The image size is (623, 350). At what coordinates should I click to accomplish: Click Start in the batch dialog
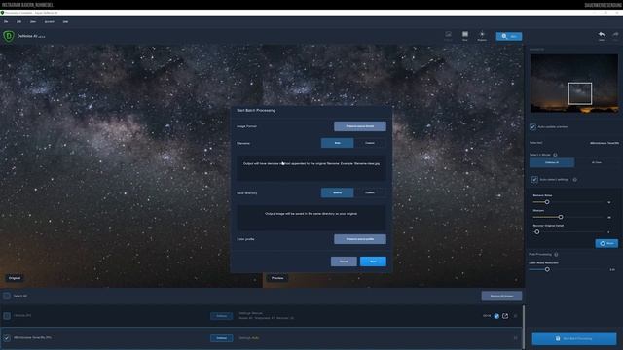(x=373, y=262)
